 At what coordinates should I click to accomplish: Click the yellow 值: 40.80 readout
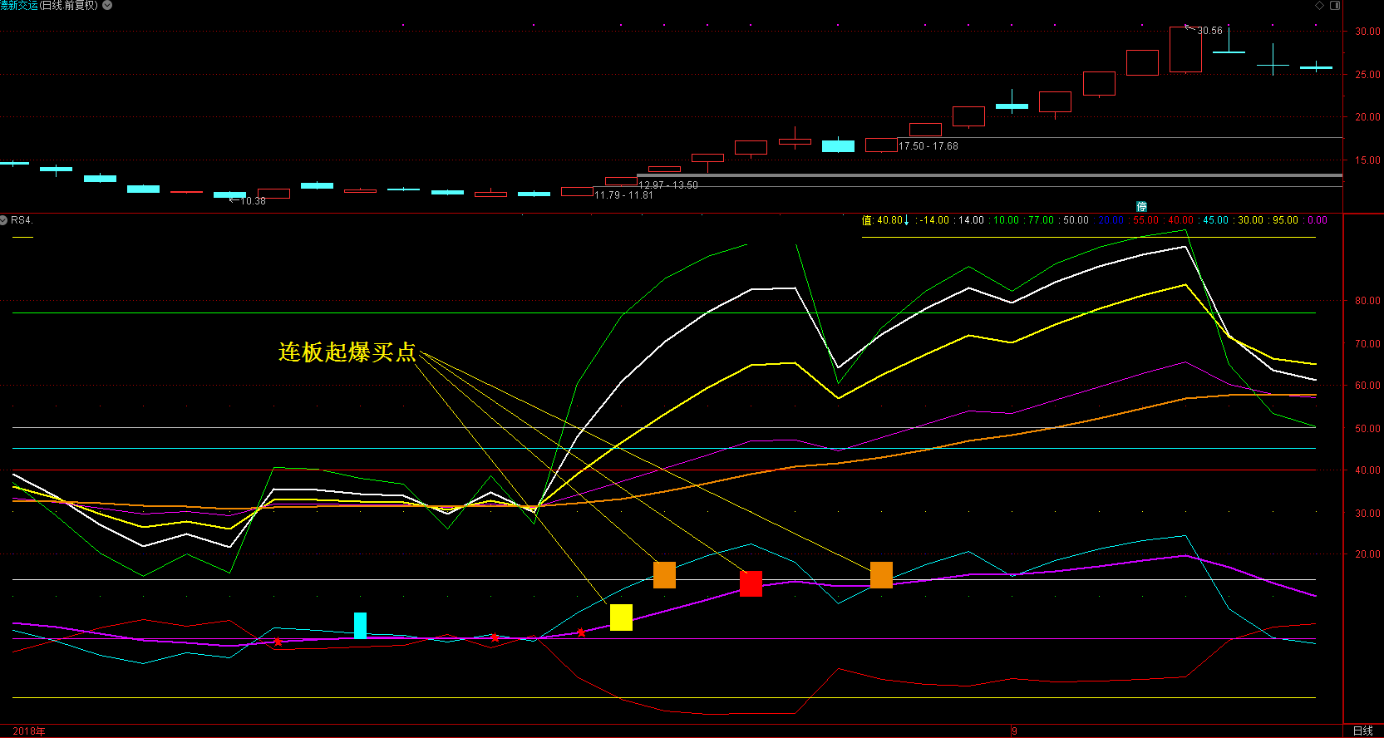[881, 220]
